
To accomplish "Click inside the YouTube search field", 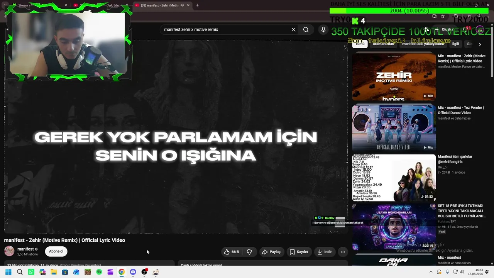I will click(x=226, y=30).
